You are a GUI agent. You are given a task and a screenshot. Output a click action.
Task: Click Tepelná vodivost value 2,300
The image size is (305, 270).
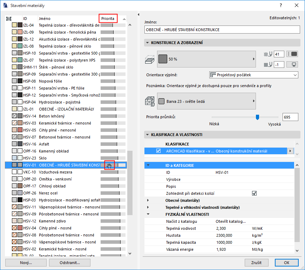221,228
